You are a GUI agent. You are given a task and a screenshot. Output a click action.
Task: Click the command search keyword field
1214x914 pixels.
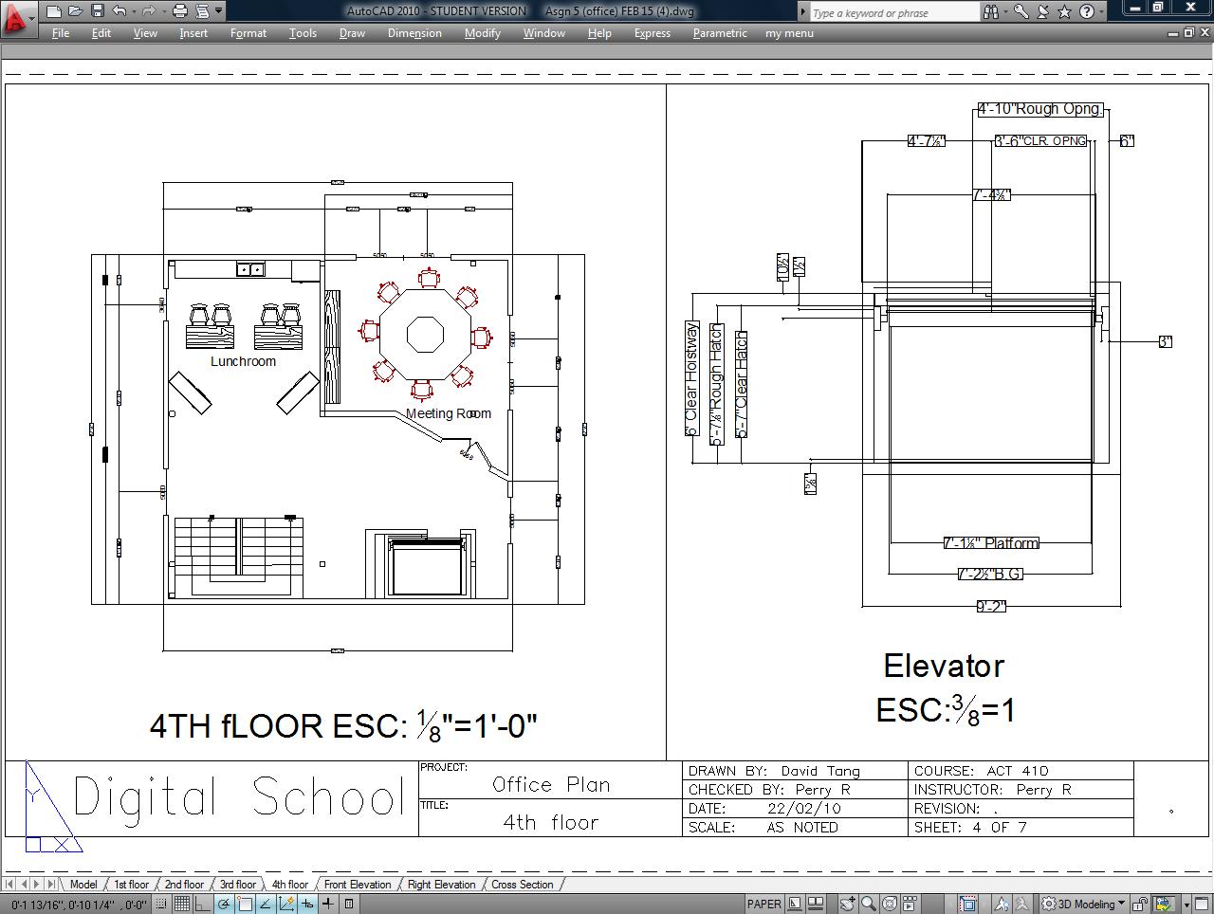892,11
